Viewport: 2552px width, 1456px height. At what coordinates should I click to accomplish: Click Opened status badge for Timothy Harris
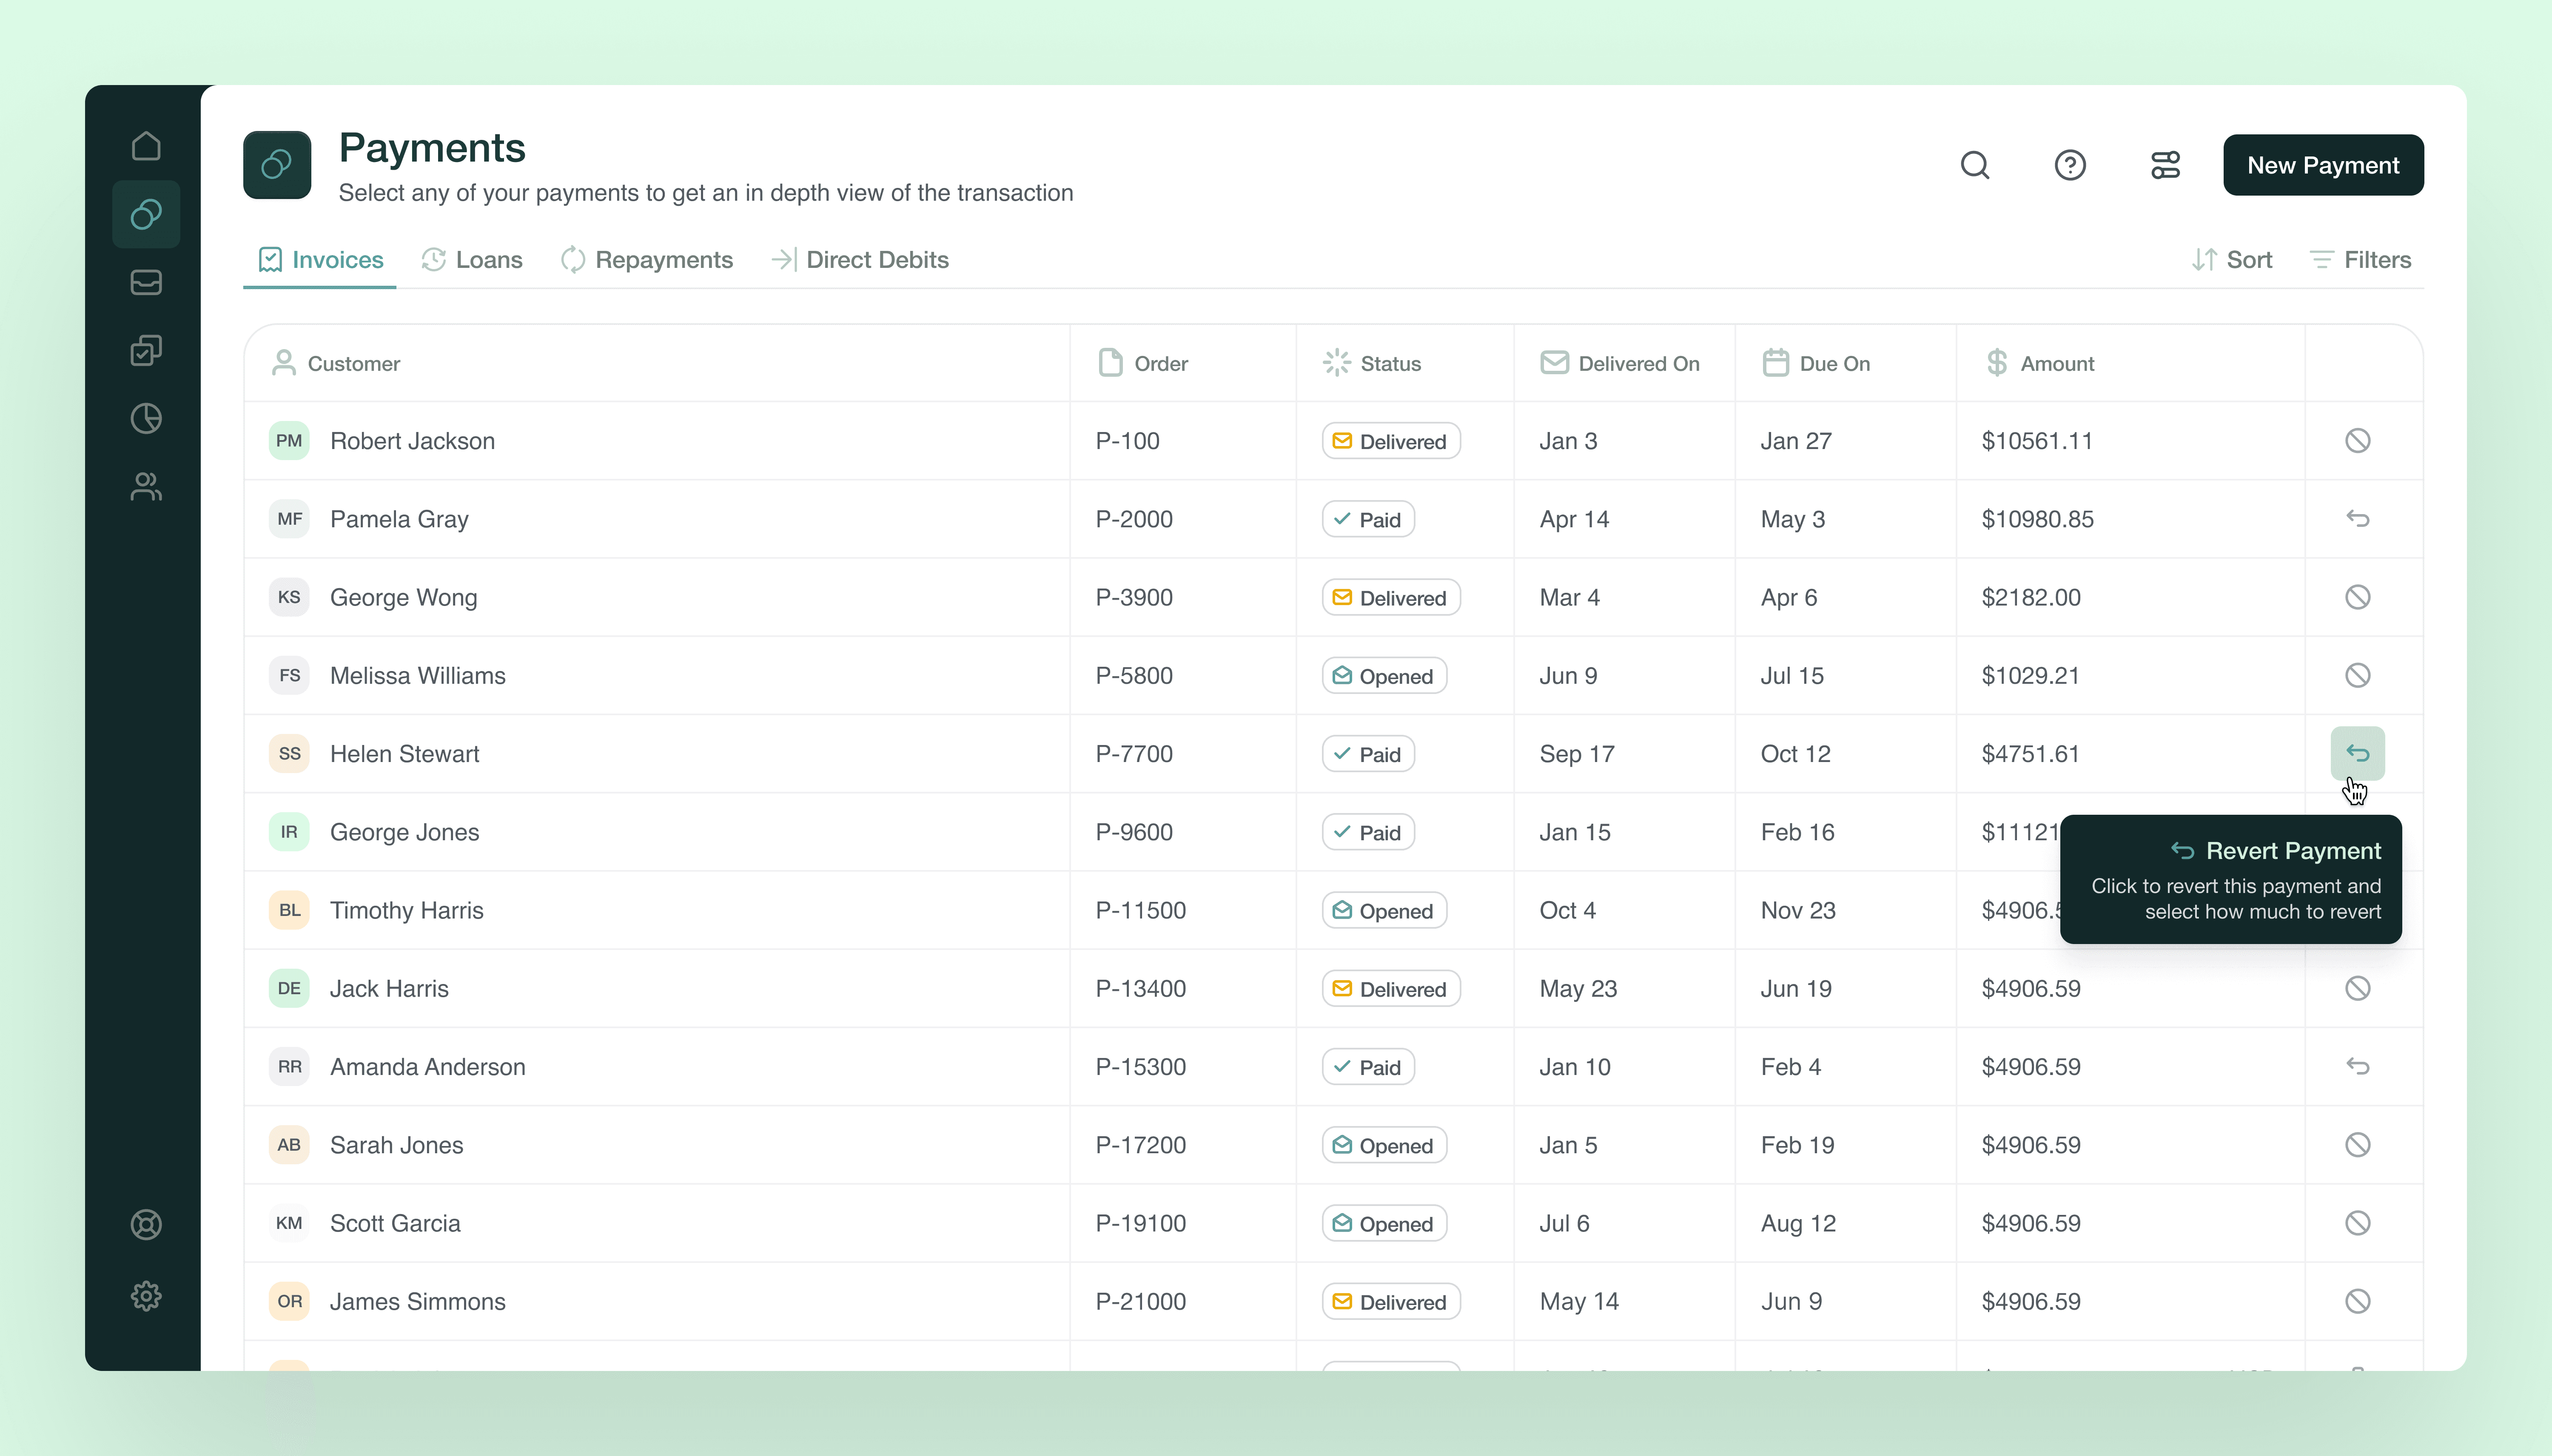[x=1384, y=911]
